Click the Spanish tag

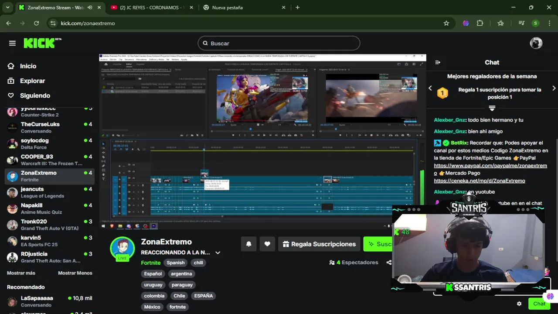pyautogui.click(x=176, y=263)
